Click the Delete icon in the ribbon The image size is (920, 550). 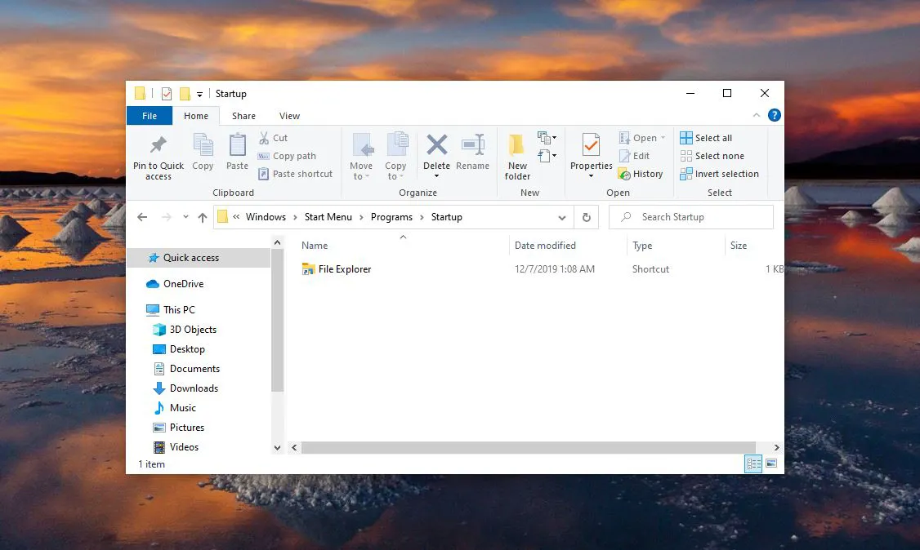437,147
